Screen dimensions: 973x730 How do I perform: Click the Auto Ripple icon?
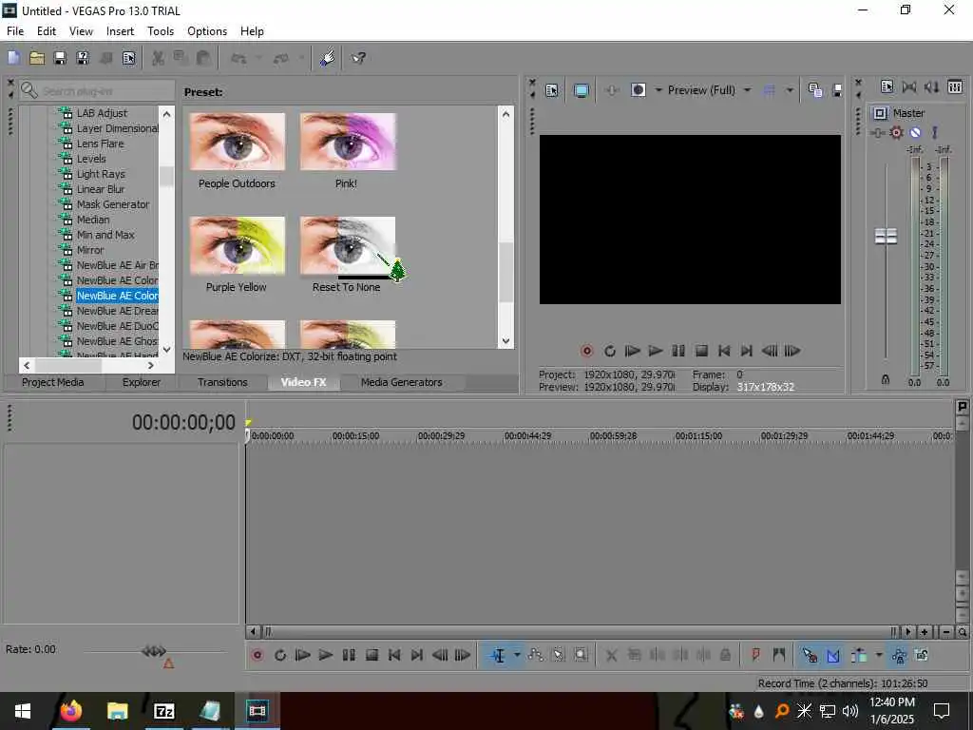click(x=859, y=656)
